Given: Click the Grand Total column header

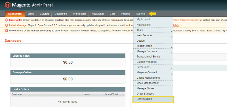Looking at the screenshot, I should pyautogui.click(x=114, y=94).
